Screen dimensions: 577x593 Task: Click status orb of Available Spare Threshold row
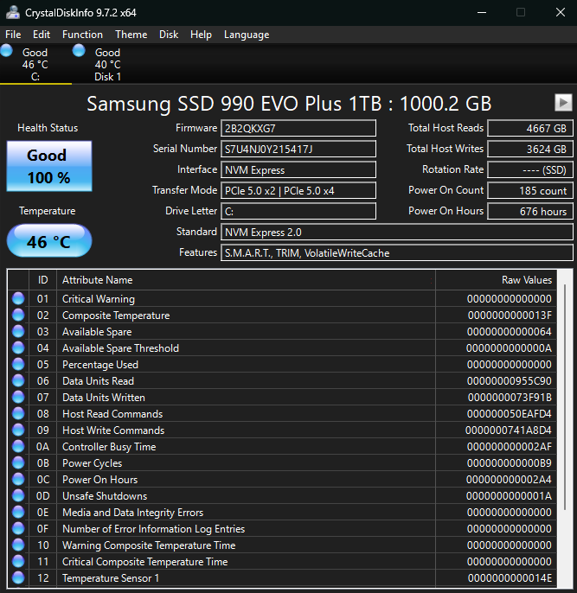click(x=18, y=348)
